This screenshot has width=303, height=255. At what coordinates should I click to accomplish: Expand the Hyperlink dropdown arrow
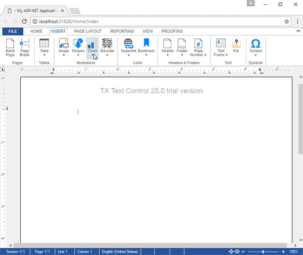(x=128, y=55)
